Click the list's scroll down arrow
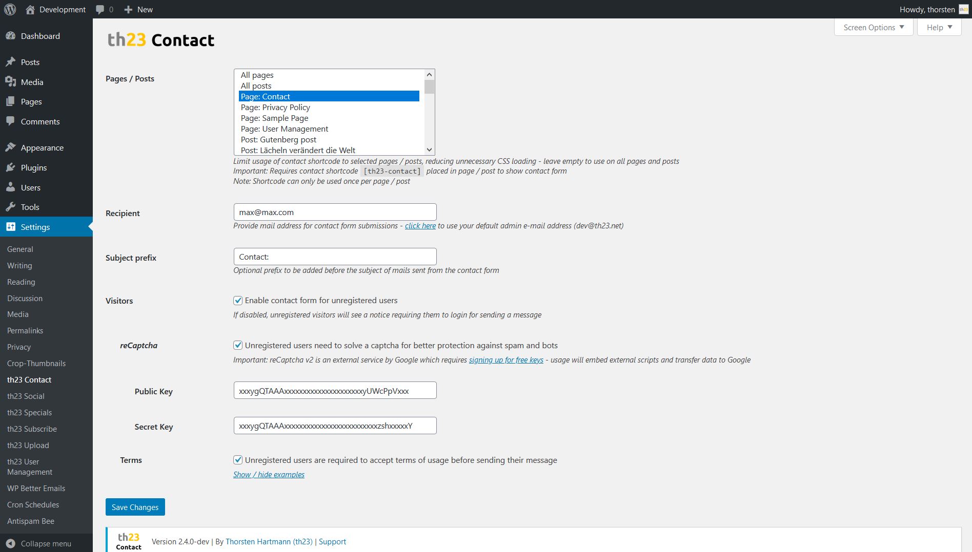The width and height of the screenshot is (972, 552). pos(430,150)
